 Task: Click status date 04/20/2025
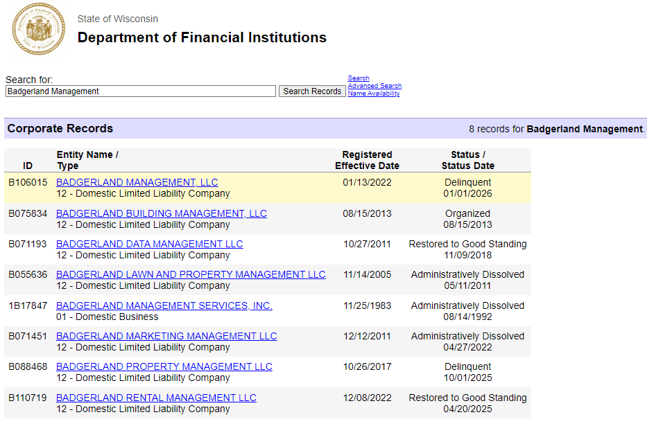click(467, 409)
